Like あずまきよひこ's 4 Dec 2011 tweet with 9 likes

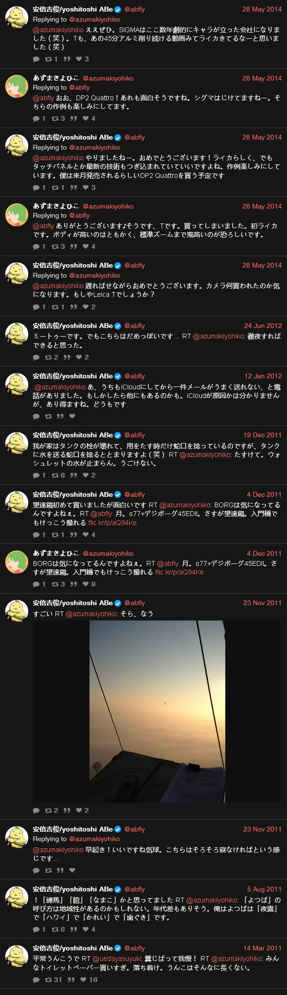[x=86, y=584]
